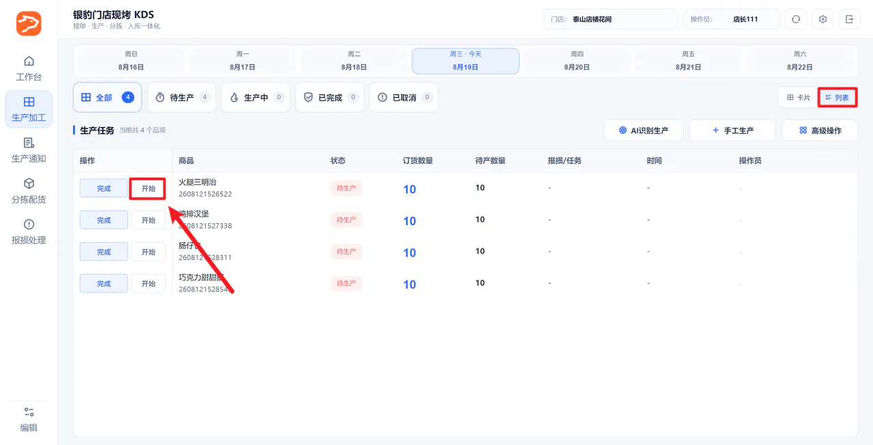Click the AI识别生产 button
This screenshot has height=445, width=873.
(643, 130)
